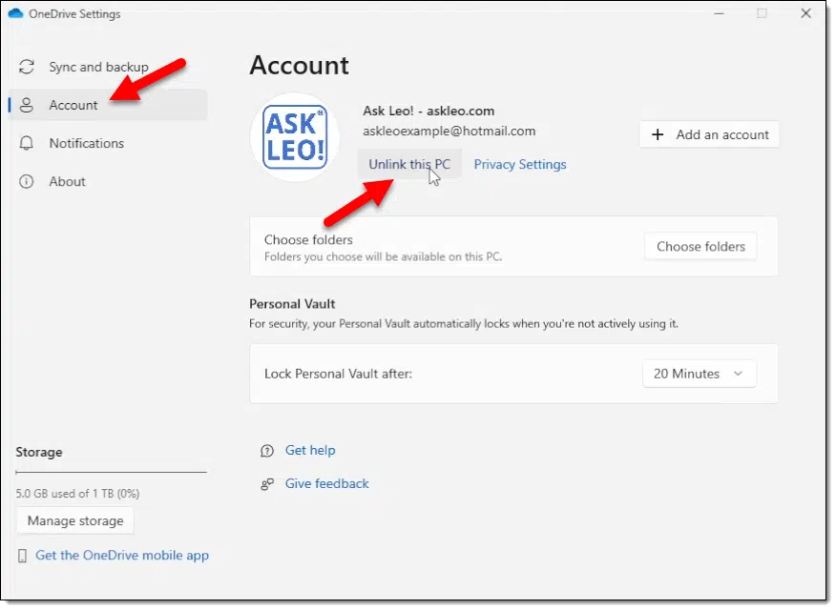Open Get the OneDrive mobile app link
Image resolution: width=836 pixels, height=610 pixels.
(x=122, y=555)
